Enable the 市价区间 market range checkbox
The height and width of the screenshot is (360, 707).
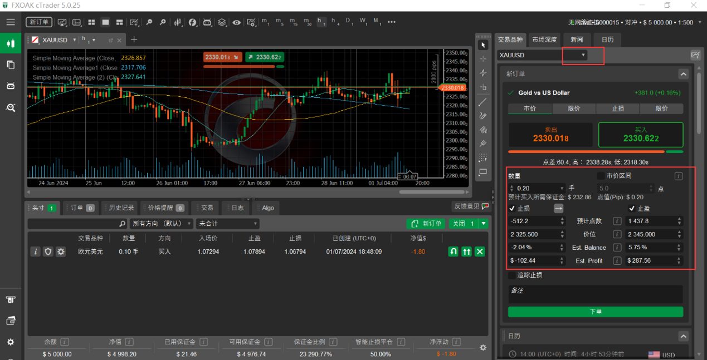(601, 176)
